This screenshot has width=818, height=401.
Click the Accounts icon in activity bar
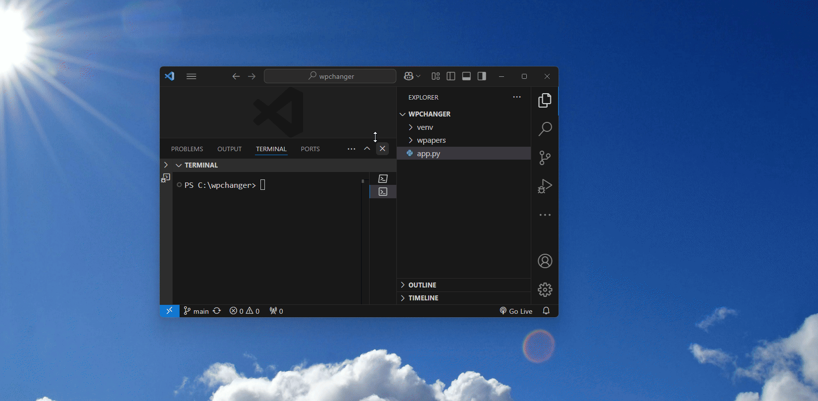[x=545, y=261]
